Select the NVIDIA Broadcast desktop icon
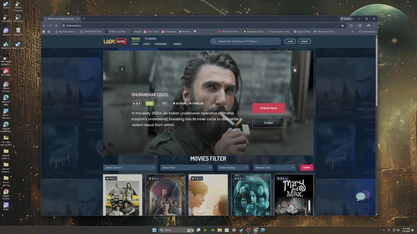This screenshot has height=234, width=417. [x=18, y=6]
